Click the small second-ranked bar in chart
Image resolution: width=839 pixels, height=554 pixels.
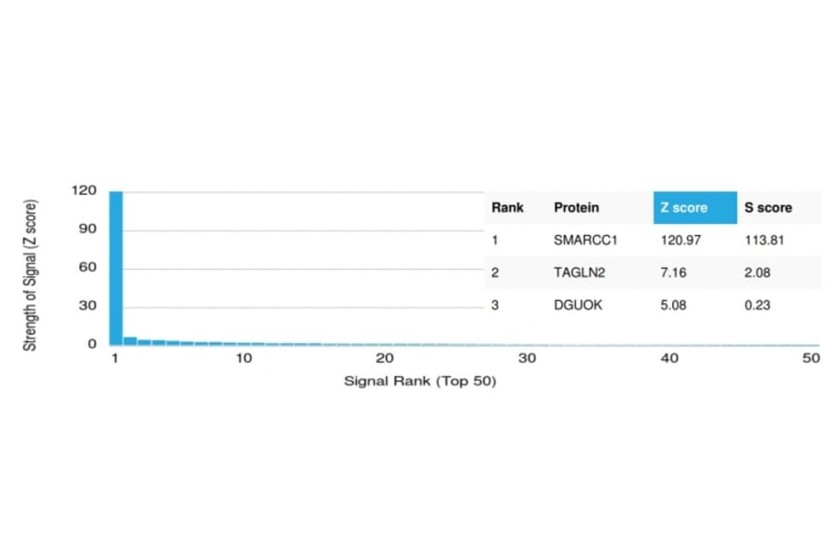click(x=131, y=340)
